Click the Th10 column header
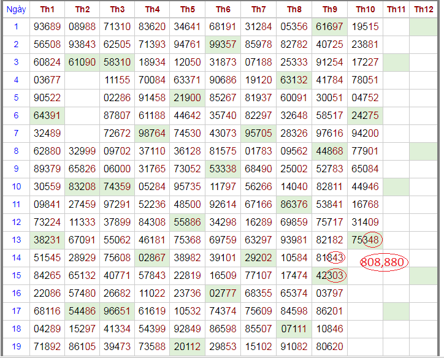Image resolution: width=444 pixels, height=358 pixels. pos(365,9)
